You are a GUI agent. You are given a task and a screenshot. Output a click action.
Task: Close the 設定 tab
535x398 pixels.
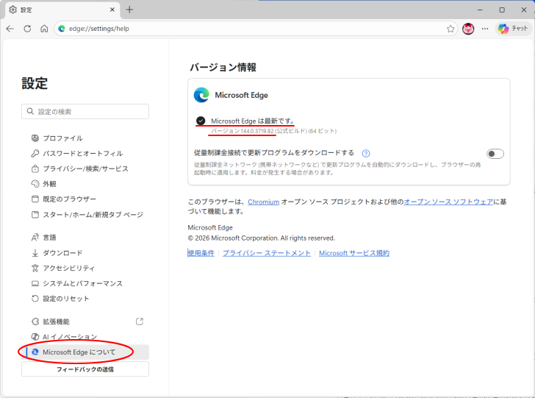click(x=112, y=10)
